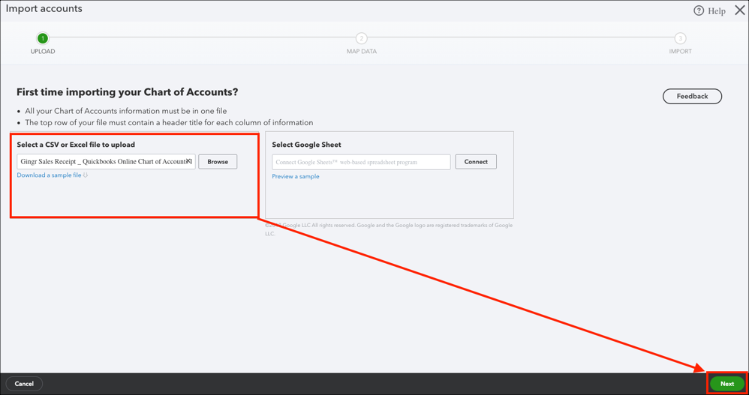Click the 'Select Google Sheet' heading
749x395 pixels.
tap(307, 145)
